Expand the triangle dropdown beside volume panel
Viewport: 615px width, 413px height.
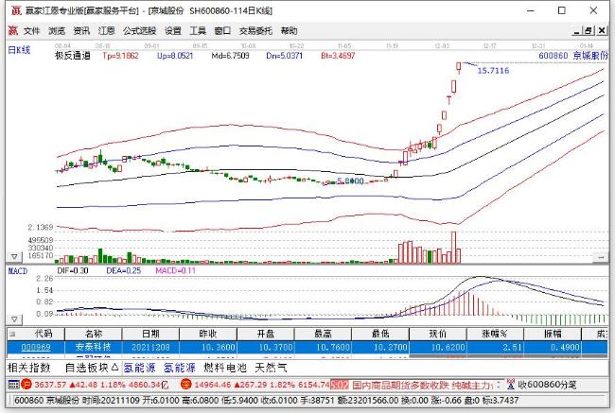click(x=14, y=257)
